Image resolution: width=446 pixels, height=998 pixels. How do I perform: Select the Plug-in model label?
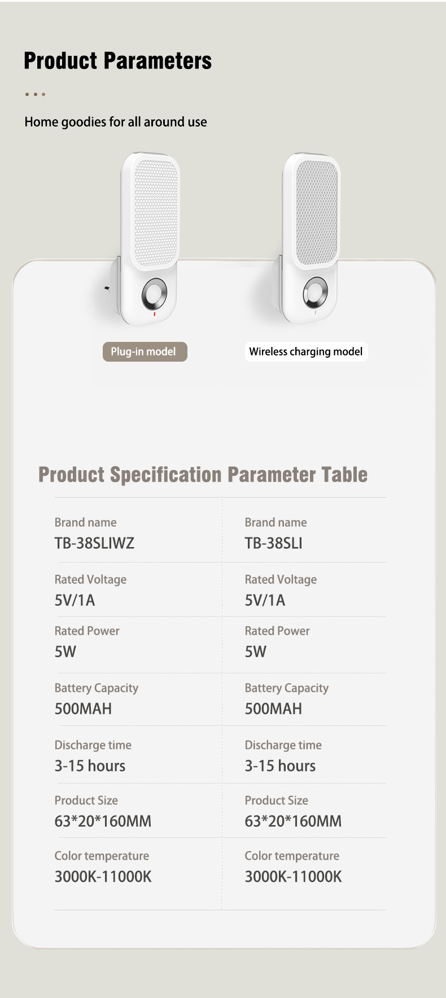[x=145, y=352]
